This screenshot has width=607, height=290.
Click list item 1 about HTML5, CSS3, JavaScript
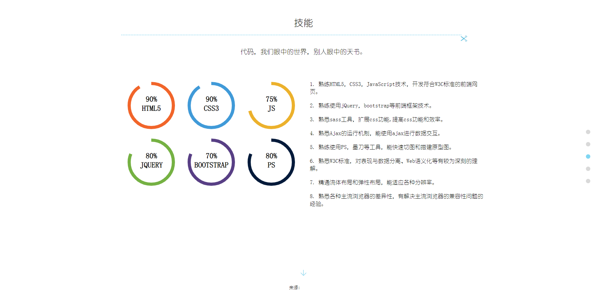click(394, 88)
